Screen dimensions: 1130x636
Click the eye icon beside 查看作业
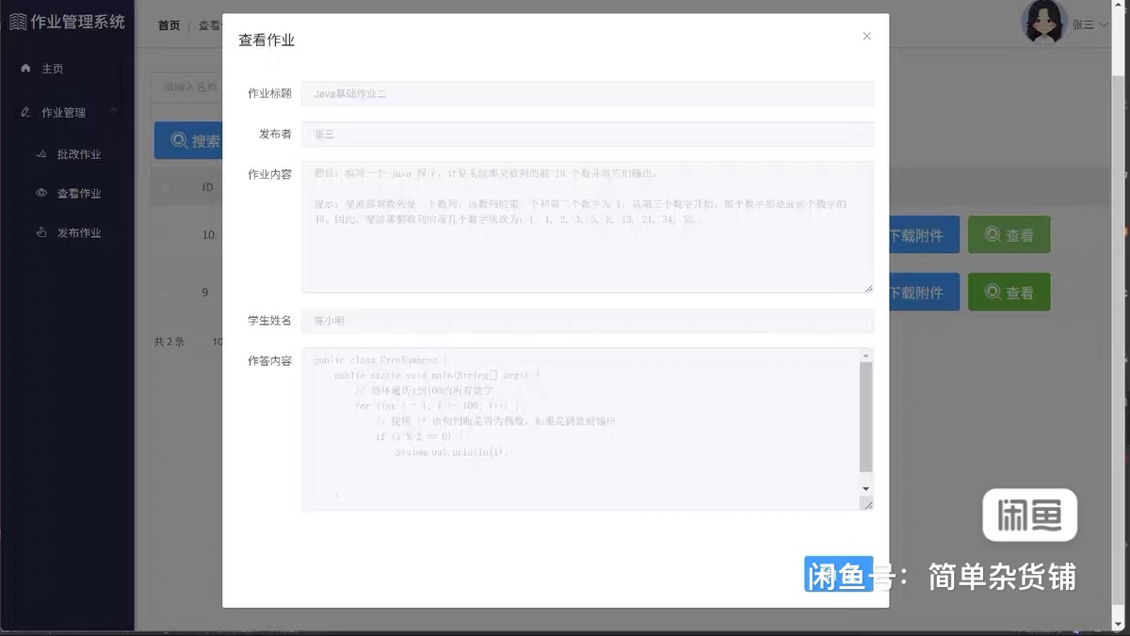pos(41,194)
